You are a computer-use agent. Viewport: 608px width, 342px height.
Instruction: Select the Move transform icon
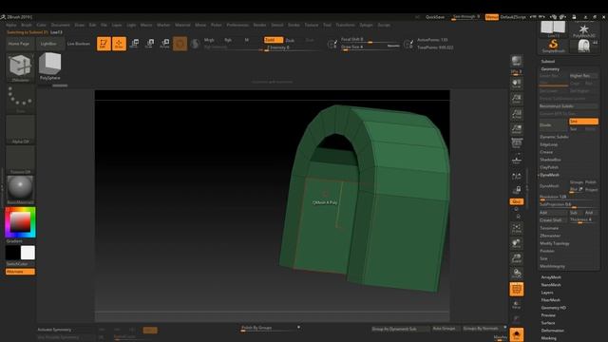tap(135, 44)
